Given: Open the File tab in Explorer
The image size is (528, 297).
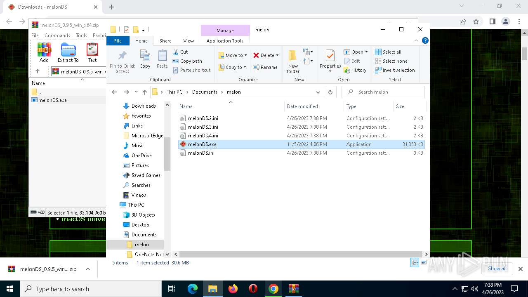Looking at the screenshot, I should pyautogui.click(x=118, y=41).
